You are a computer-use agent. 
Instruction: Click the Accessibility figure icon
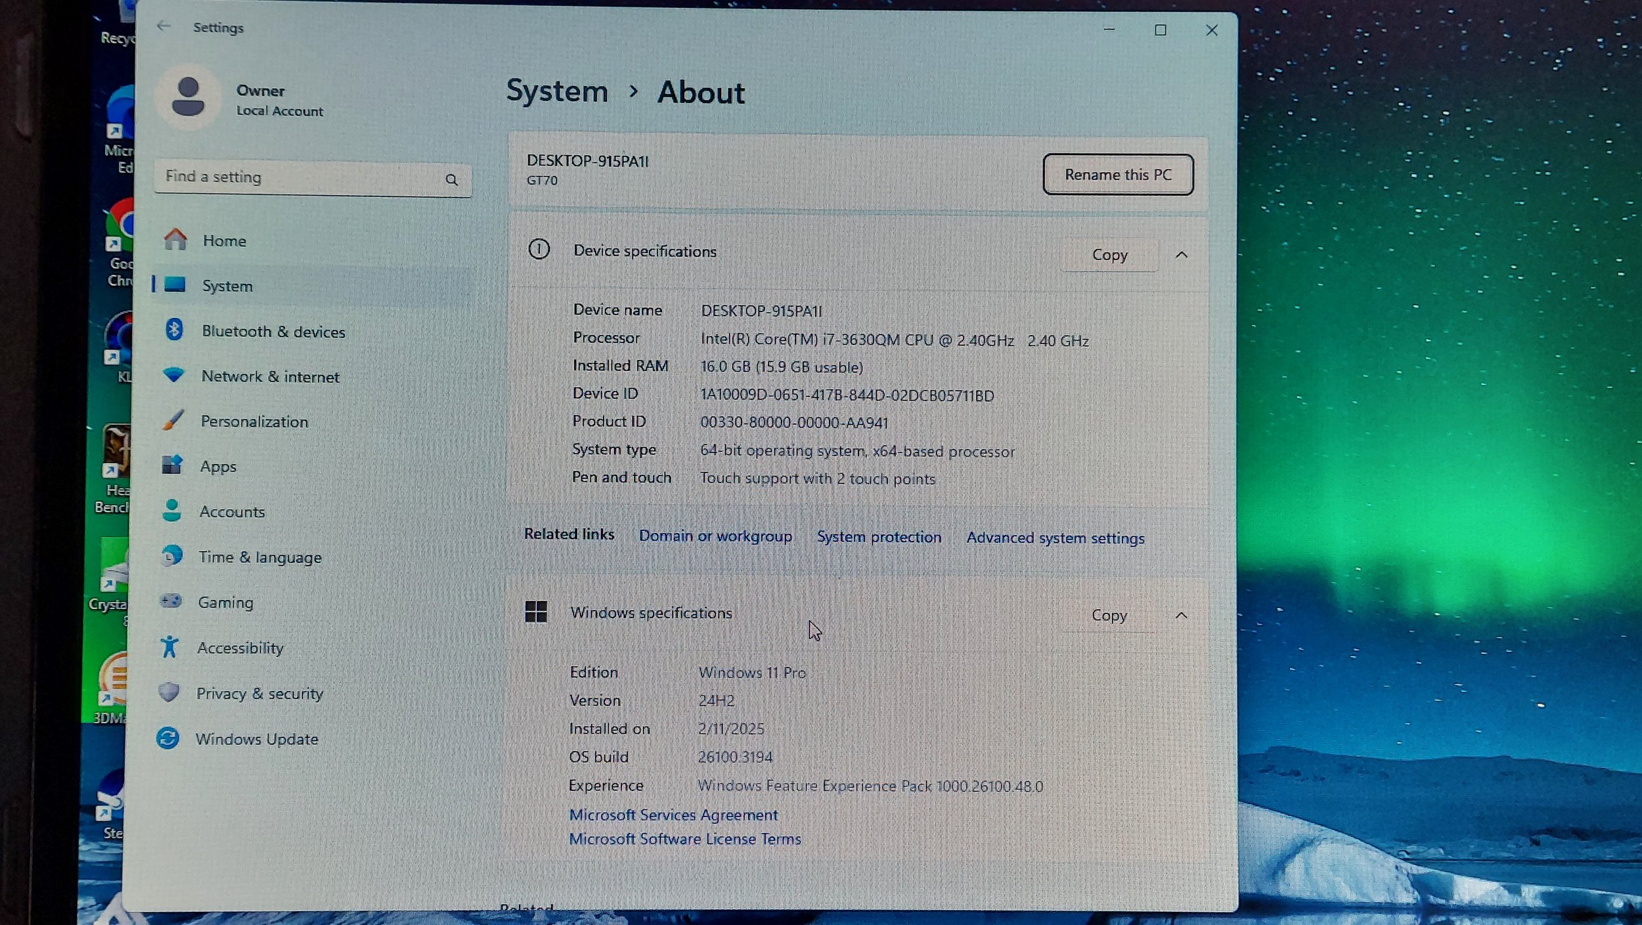pyautogui.click(x=169, y=646)
